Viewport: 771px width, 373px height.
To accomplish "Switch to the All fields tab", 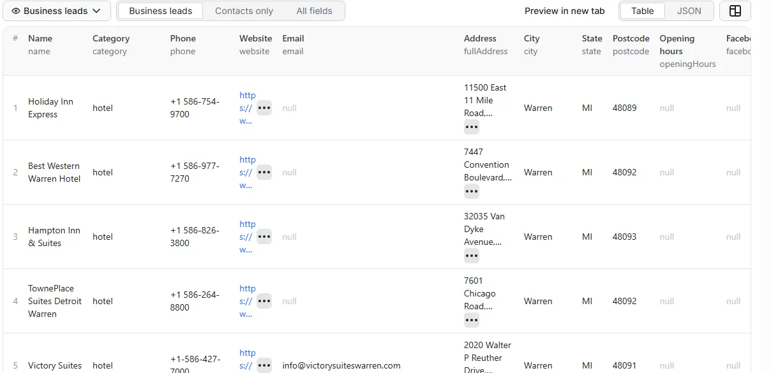I will pos(314,11).
